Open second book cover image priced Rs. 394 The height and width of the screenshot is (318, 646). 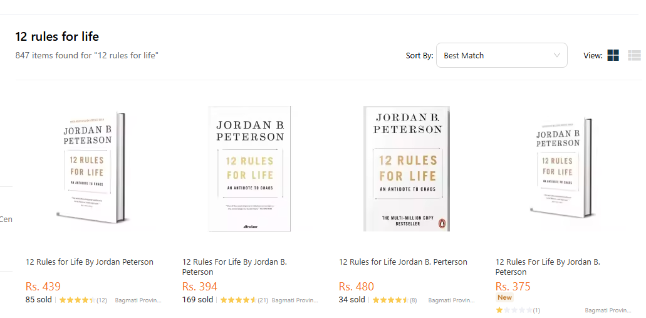[249, 168]
